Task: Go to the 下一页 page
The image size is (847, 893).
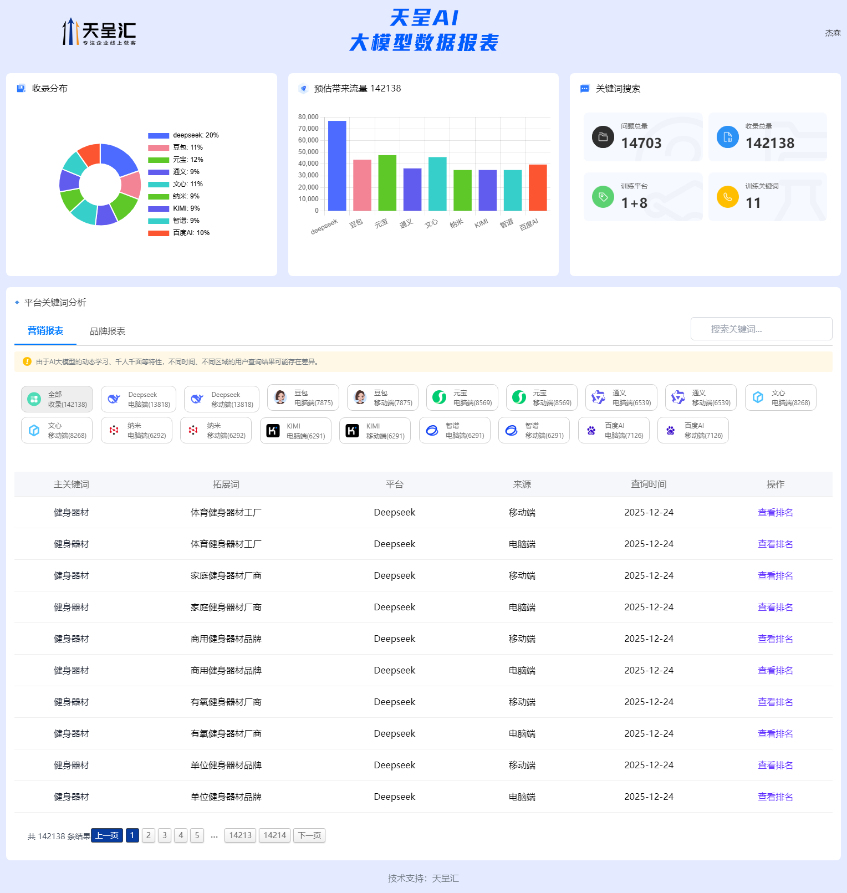Action: (x=309, y=835)
